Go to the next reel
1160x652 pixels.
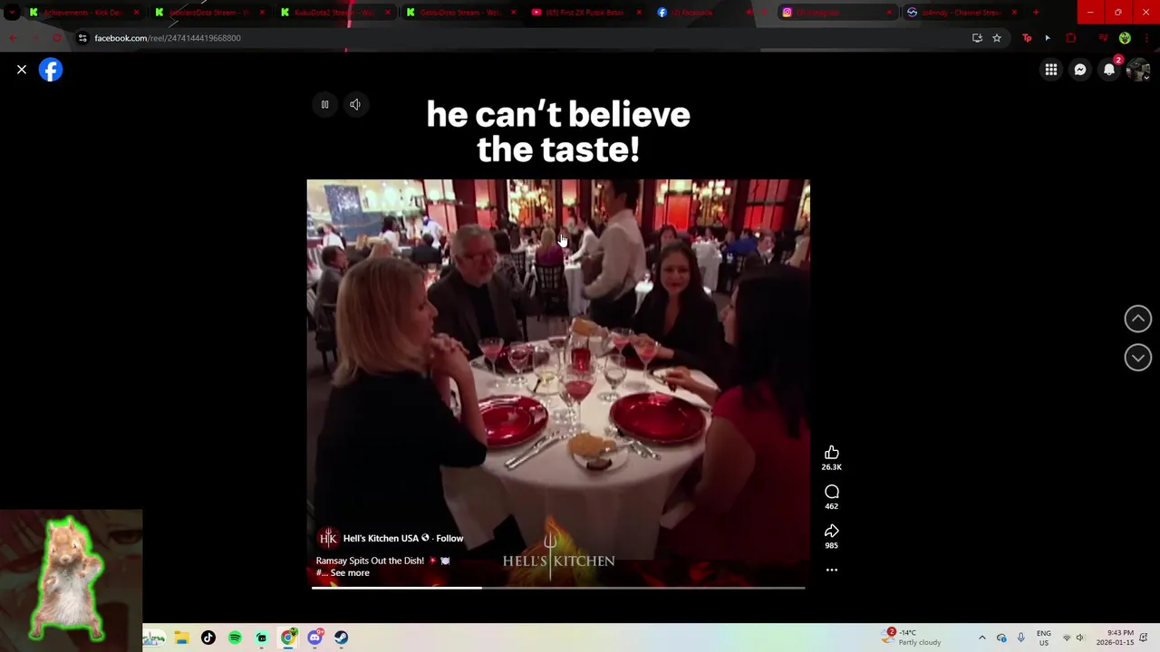click(x=1138, y=358)
